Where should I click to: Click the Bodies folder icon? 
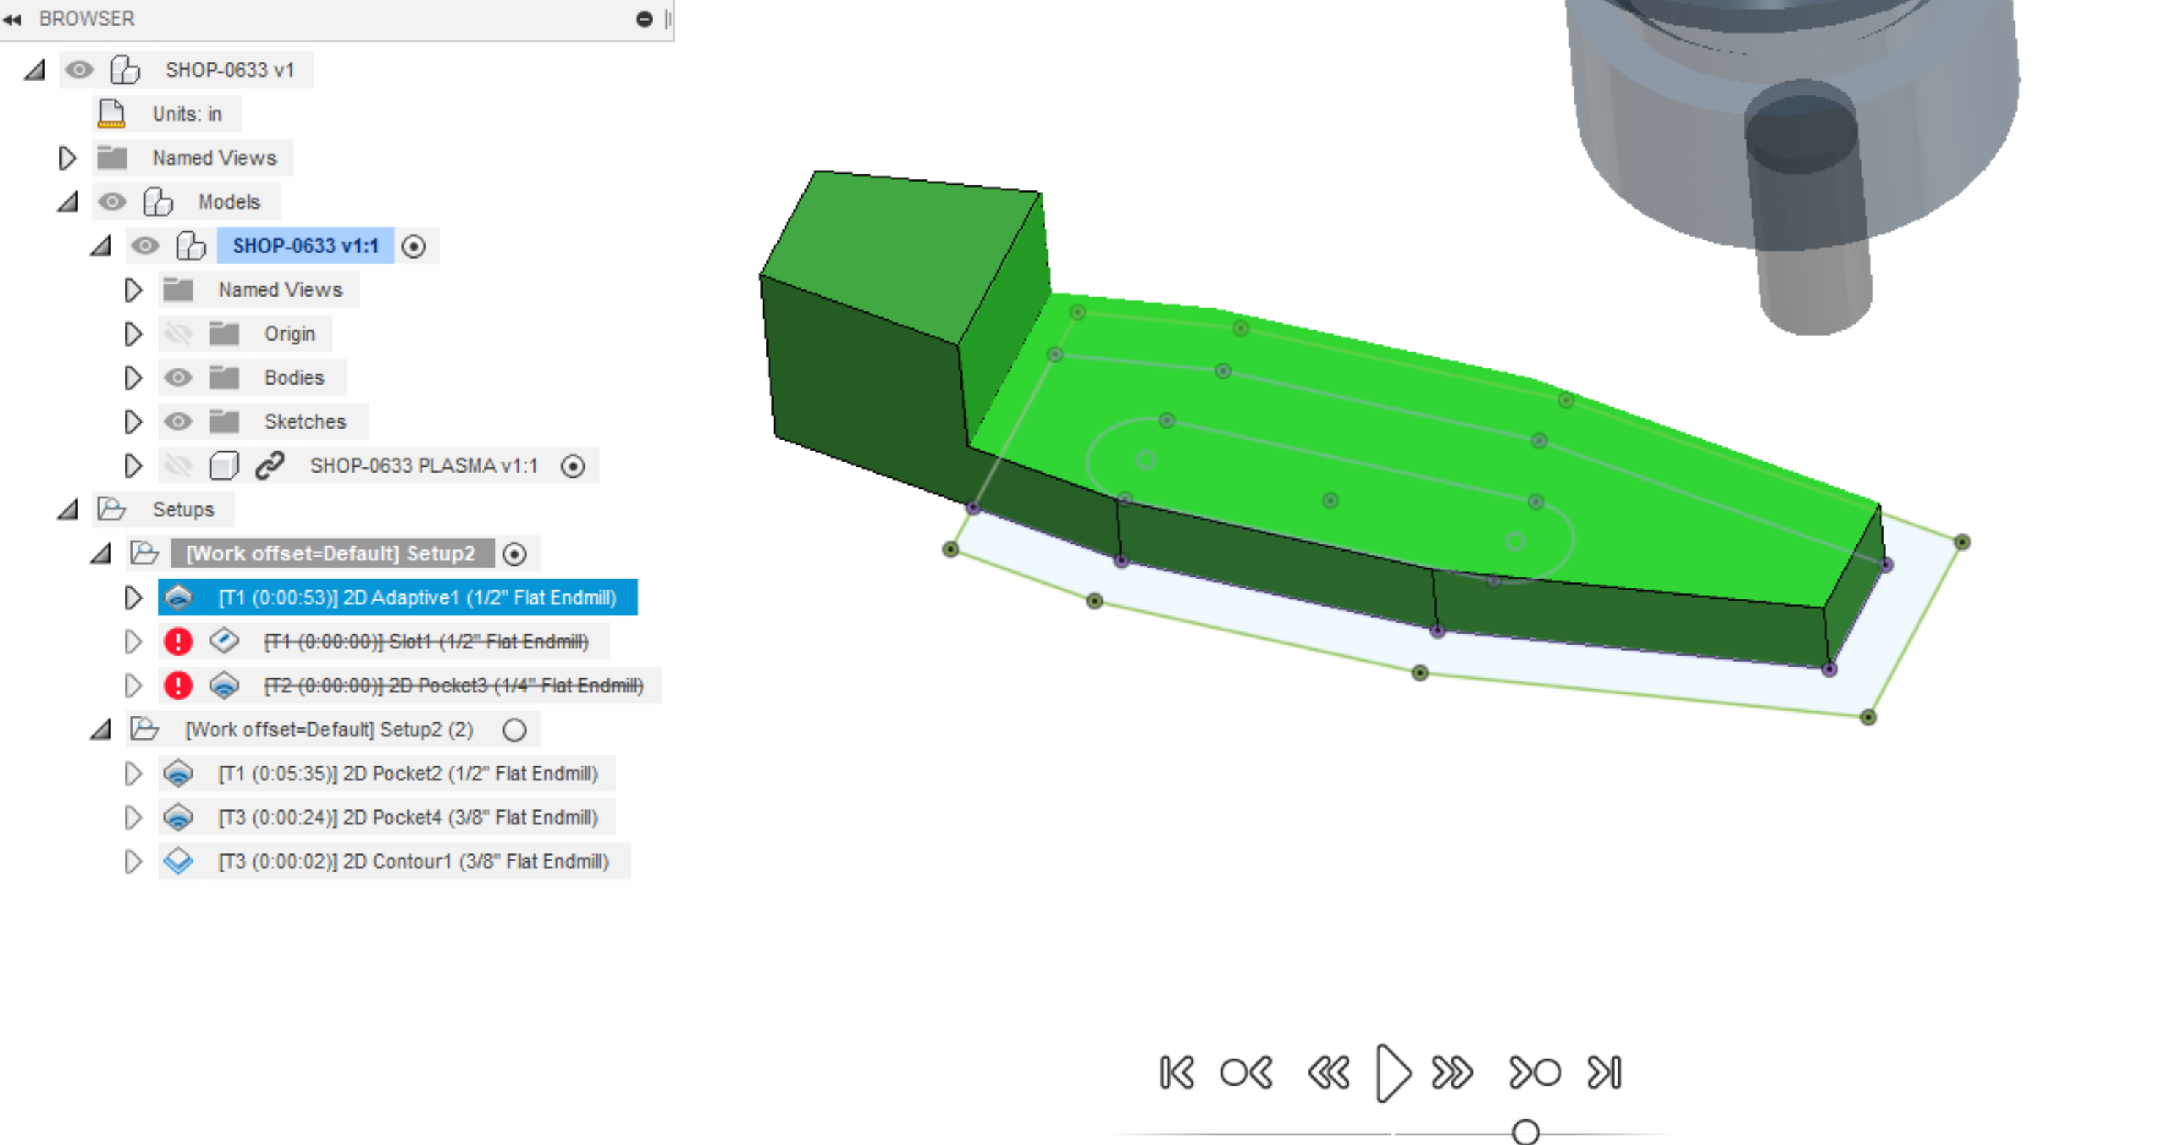click(224, 378)
